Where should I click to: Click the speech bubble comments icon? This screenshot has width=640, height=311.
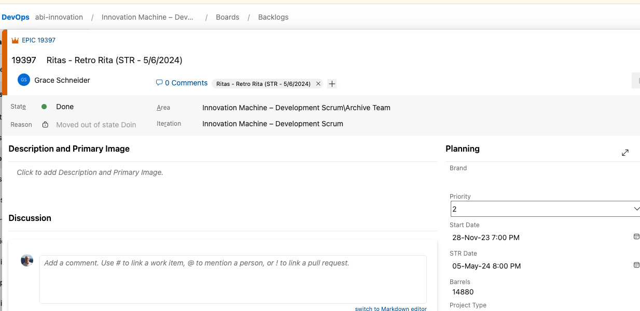coord(159,83)
